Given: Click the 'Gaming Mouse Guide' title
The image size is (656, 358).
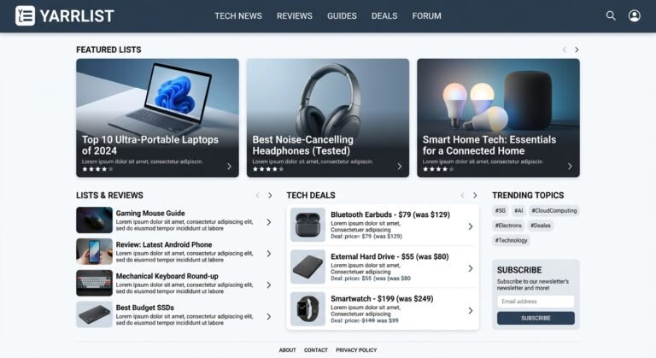Looking at the screenshot, I should tap(150, 213).
